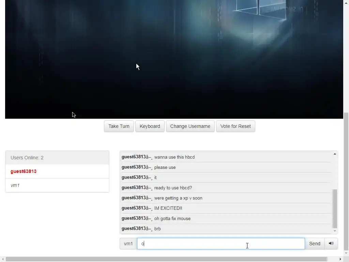Toggle the chat sound speaker icon
The image size is (349, 262).
click(331, 244)
